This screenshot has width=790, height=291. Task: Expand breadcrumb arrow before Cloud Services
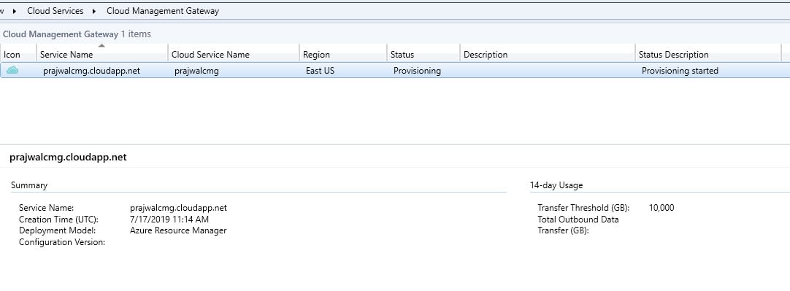point(14,10)
